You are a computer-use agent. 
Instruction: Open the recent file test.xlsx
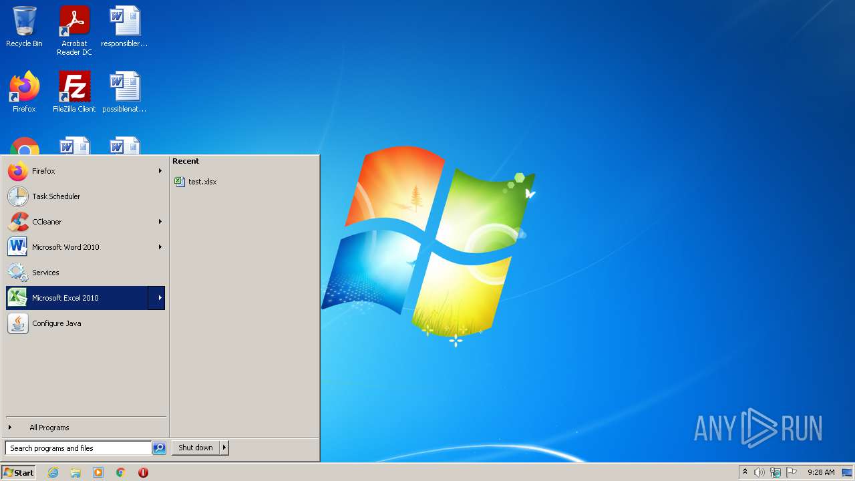tap(196, 182)
